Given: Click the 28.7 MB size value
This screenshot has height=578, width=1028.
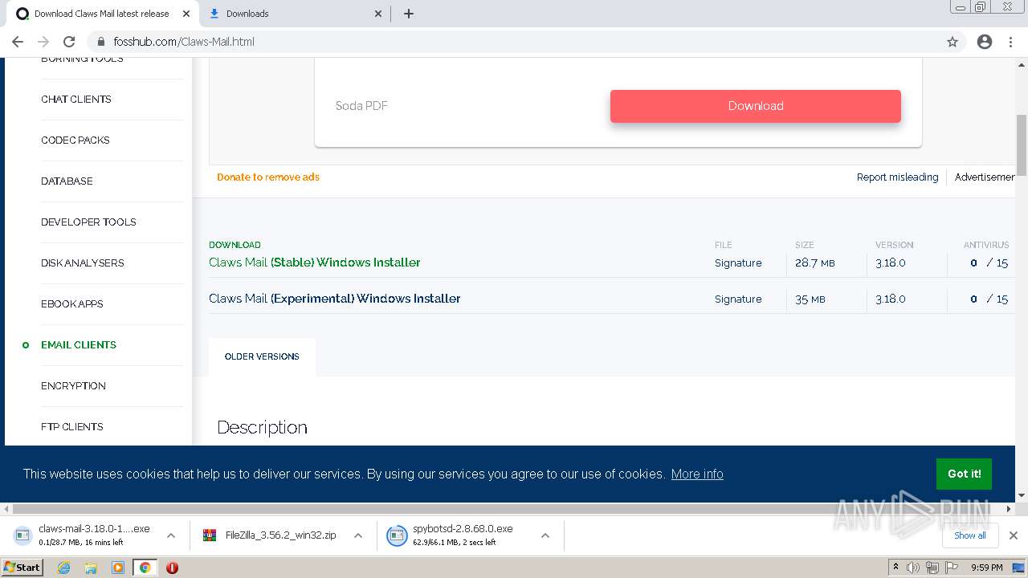Looking at the screenshot, I should [815, 263].
